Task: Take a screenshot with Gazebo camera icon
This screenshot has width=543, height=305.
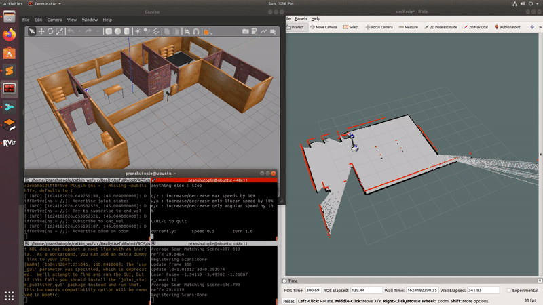Action: coord(246,31)
